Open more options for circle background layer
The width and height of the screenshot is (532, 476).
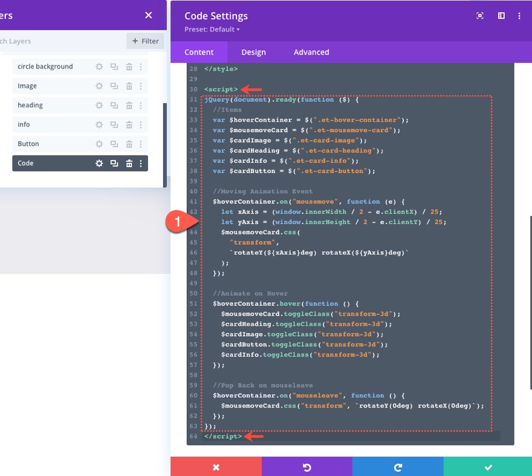(141, 67)
